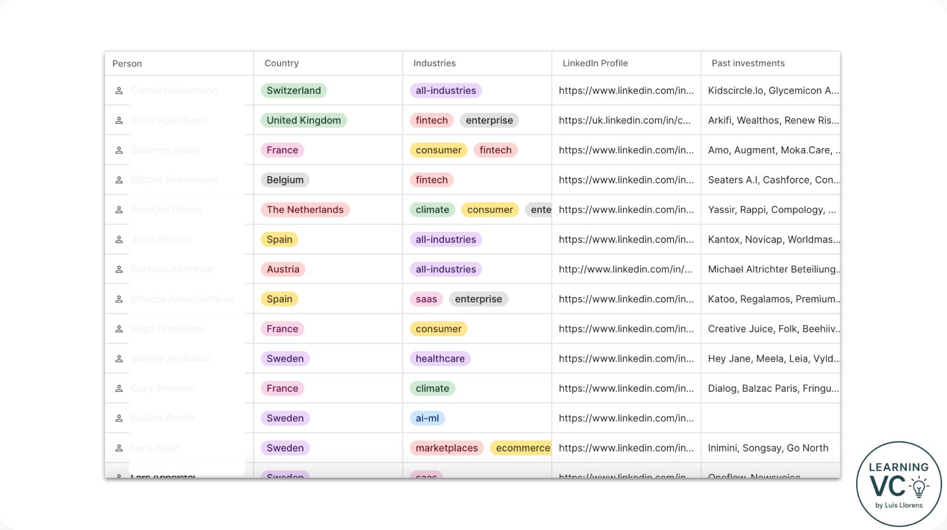Click the person icon beside Marcos Alves Cardoso
Screen dimensions: 947x530
tap(119, 299)
